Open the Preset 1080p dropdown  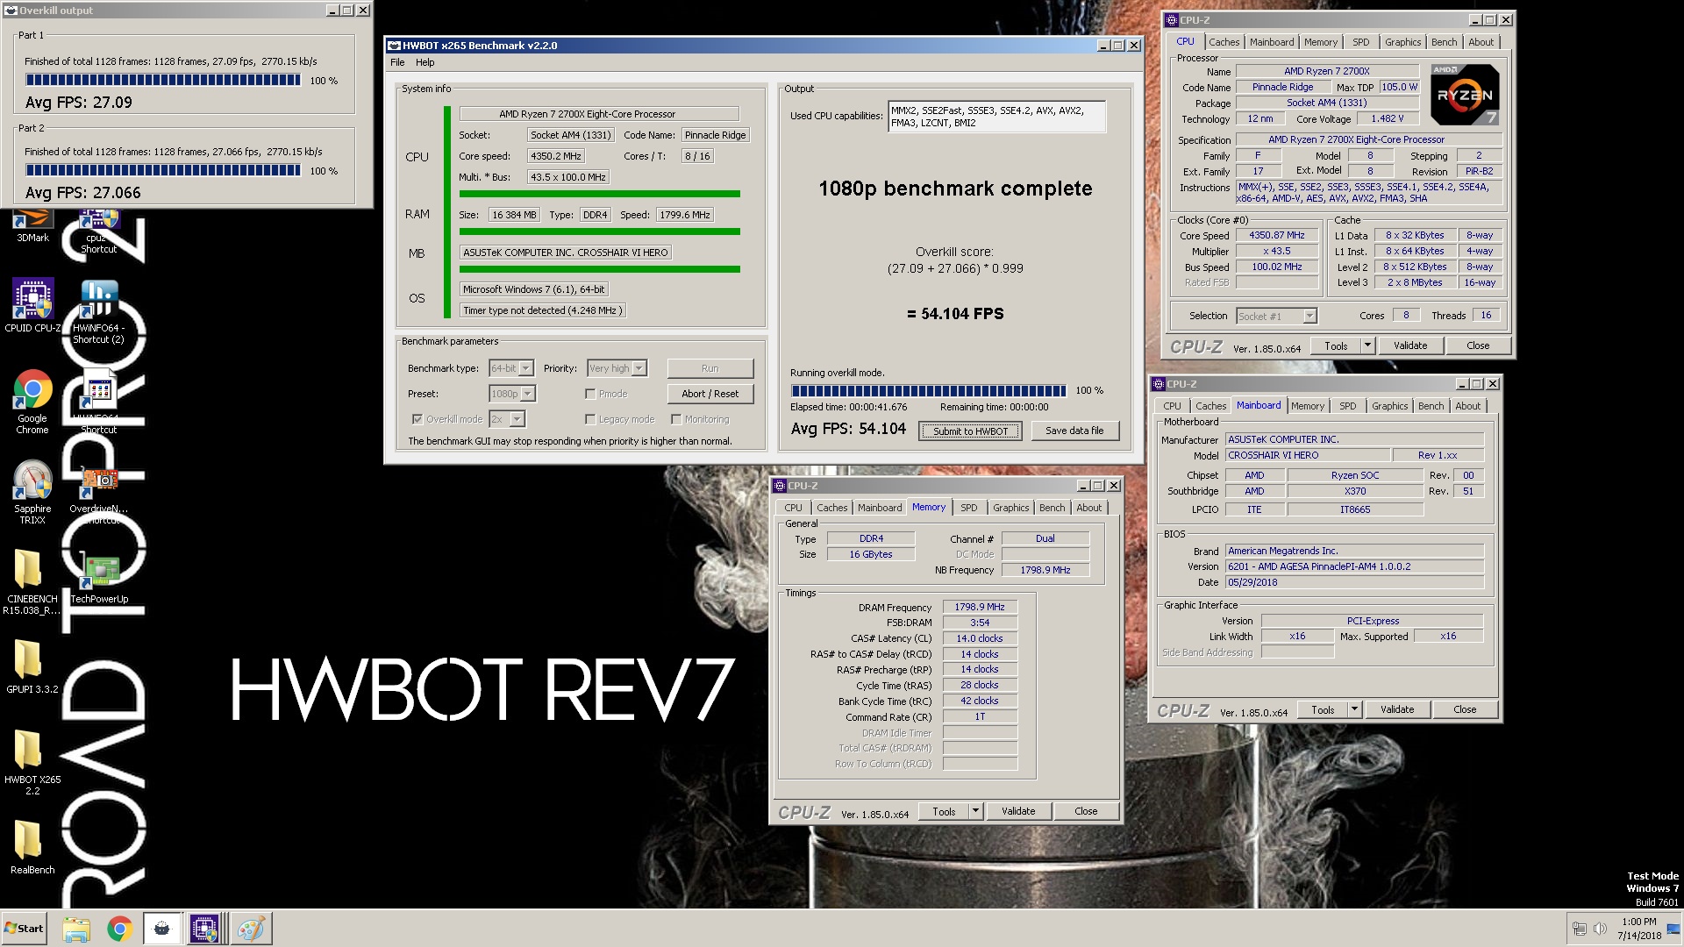511,394
